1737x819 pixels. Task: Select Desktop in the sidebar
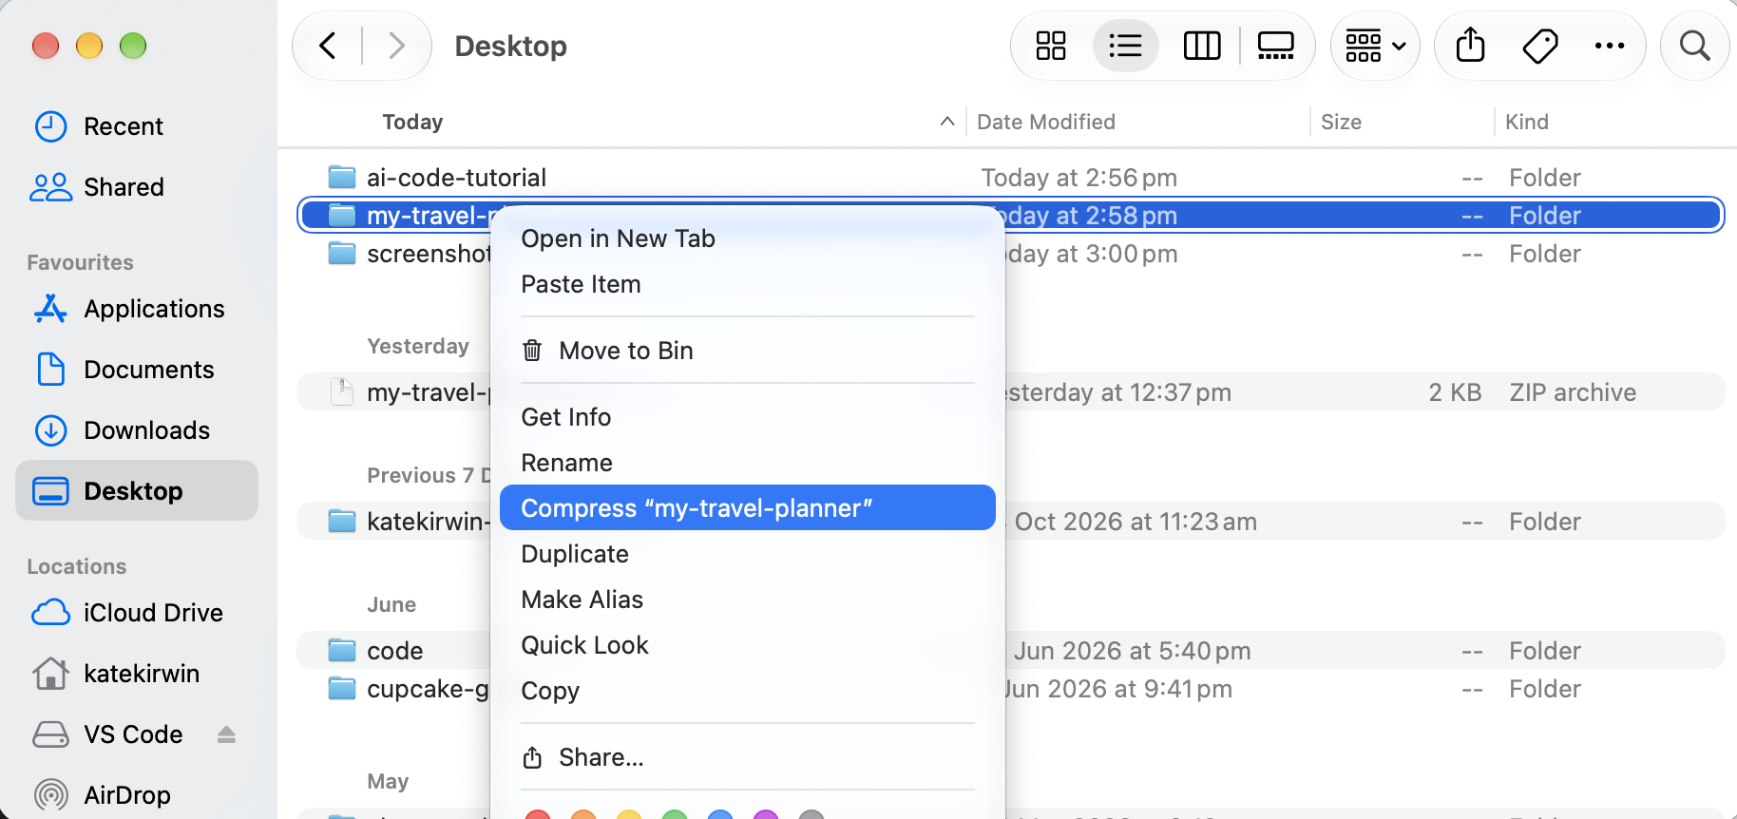coord(137,491)
